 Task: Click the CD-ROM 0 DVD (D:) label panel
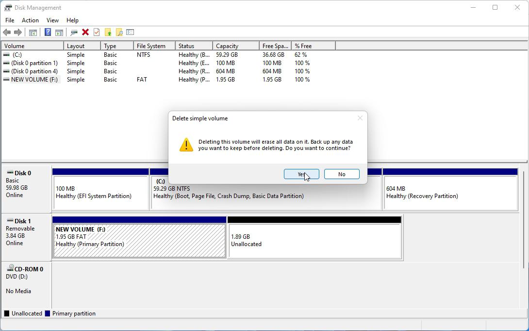pyautogui.click(x=26, y=285)
